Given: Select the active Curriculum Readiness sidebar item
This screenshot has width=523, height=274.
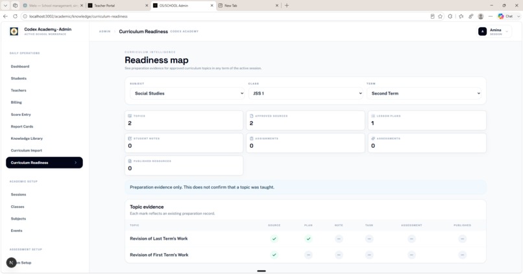Looking at the screenshot, I should tap(44, 163).
